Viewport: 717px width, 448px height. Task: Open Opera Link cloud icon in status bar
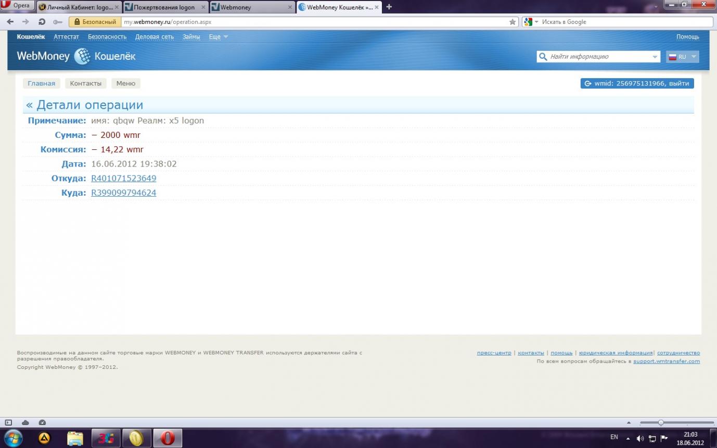coord(25,423)
